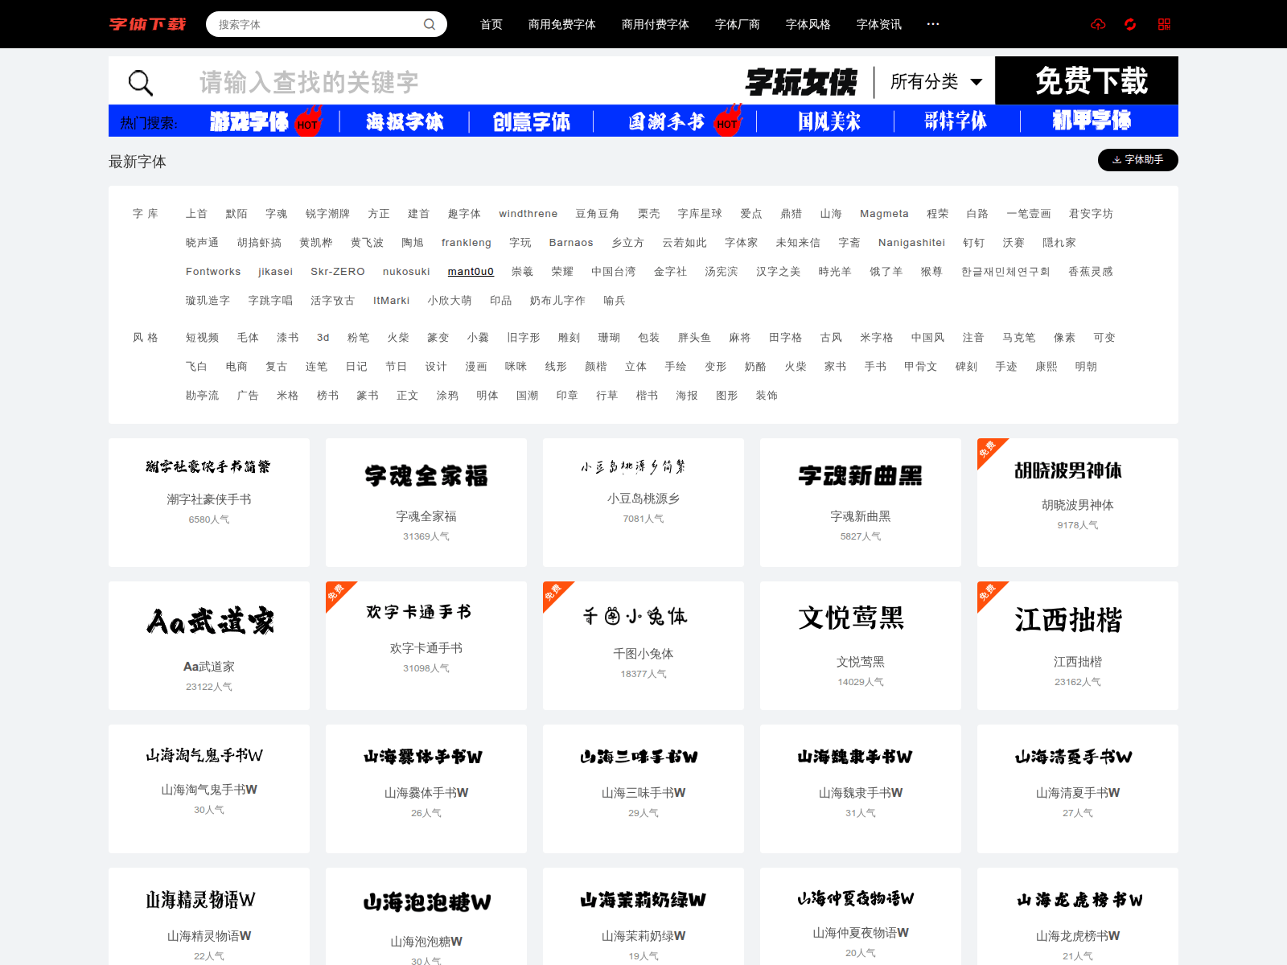The height and width of the screenshot is (965, 1287).
Task: Select the 海报字体 hot search tag
Action: click(405, 121)
